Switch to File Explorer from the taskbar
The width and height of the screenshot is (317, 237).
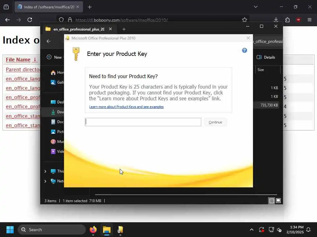[107, 230]
